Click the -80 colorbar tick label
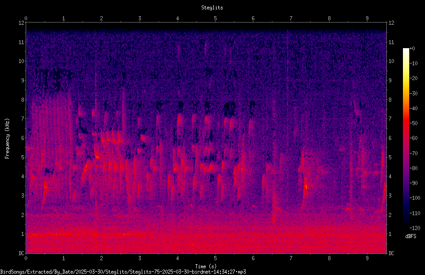The width and height of the screenshot is (425, 275). pos(413,168)
